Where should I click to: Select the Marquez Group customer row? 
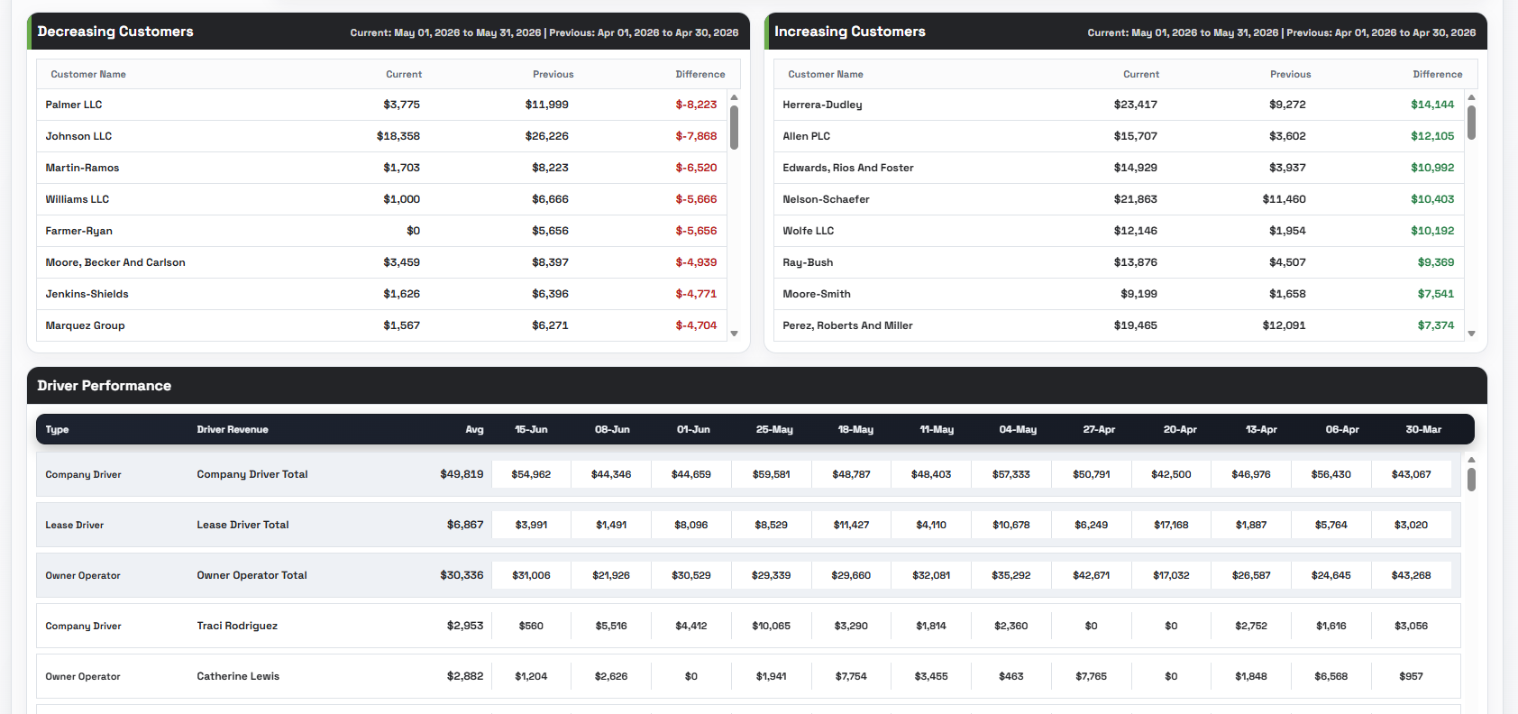(383, 325)
